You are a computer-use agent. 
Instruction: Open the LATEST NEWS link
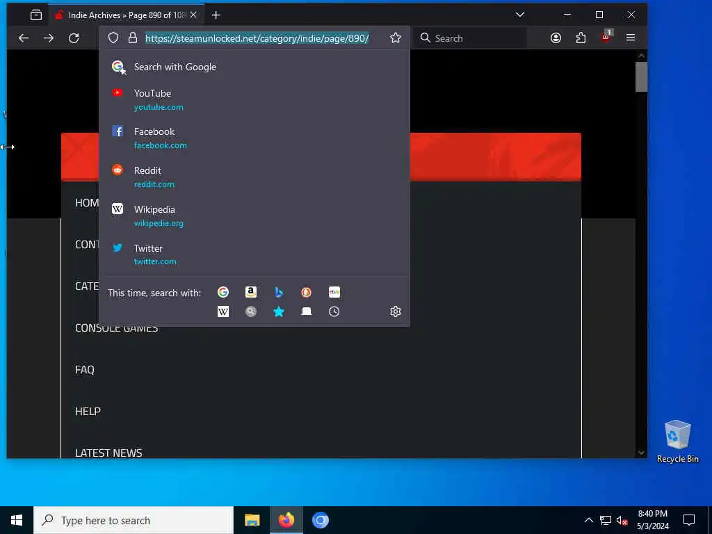pyautogui.click(x=108, y=453)
